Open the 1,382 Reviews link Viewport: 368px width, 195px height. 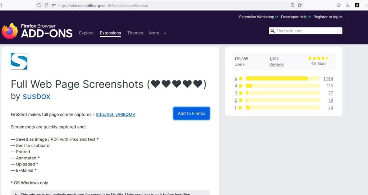[276, 61]
